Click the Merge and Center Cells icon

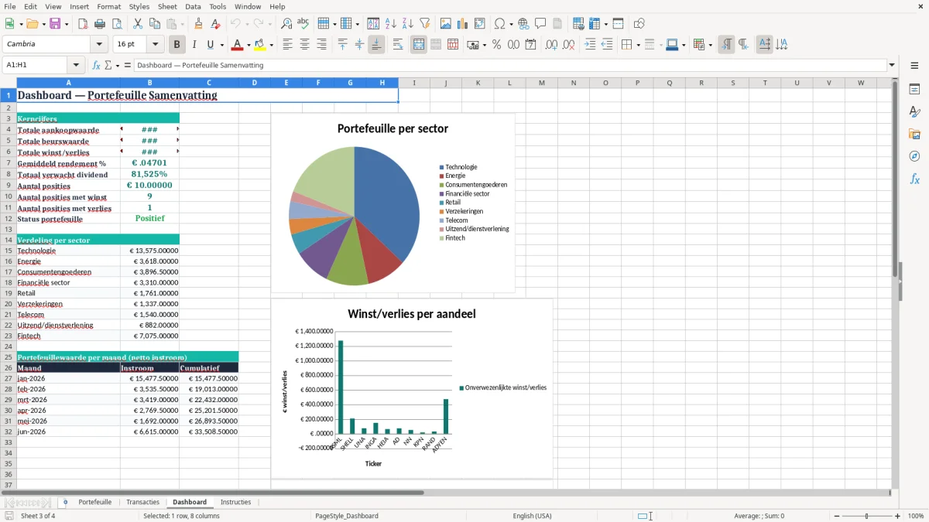(x=419, y=45)
